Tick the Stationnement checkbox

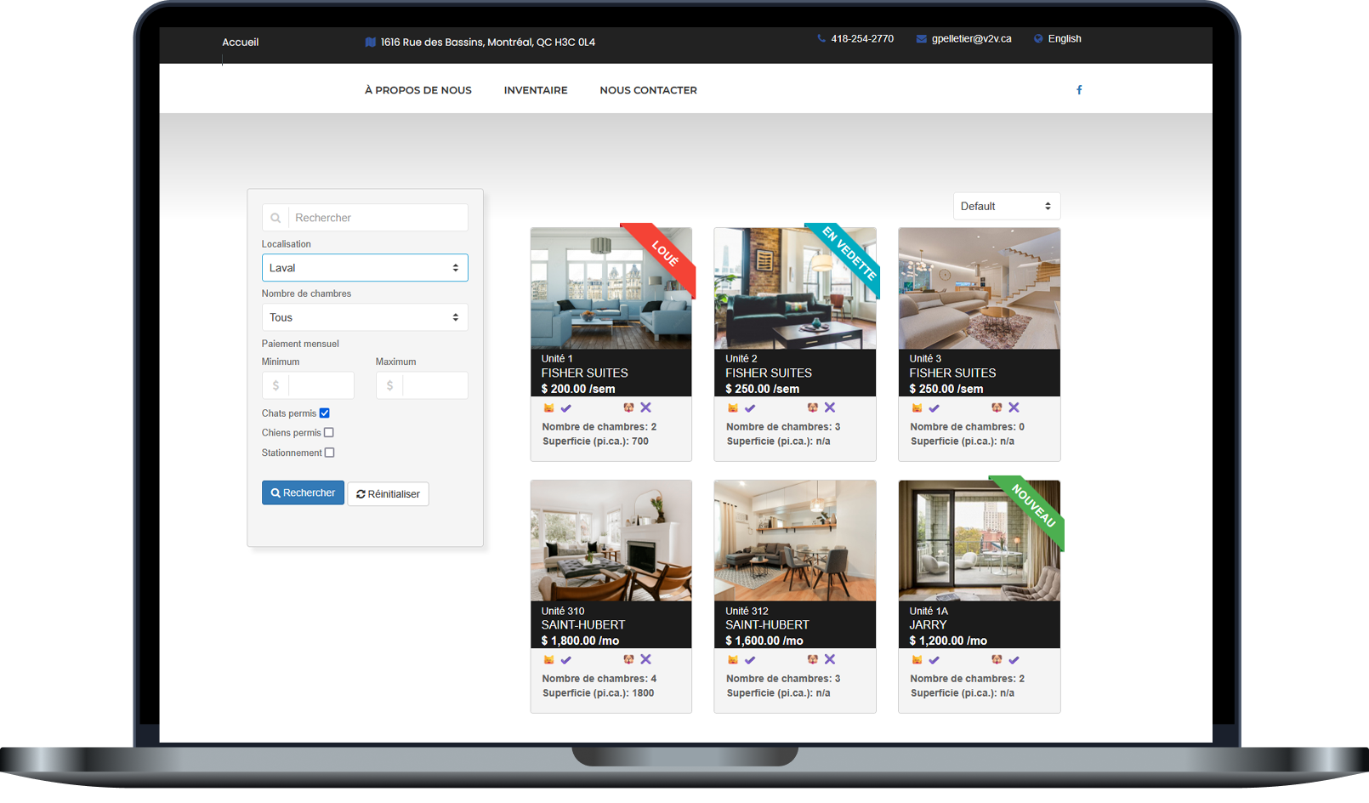tap(330, 453)
